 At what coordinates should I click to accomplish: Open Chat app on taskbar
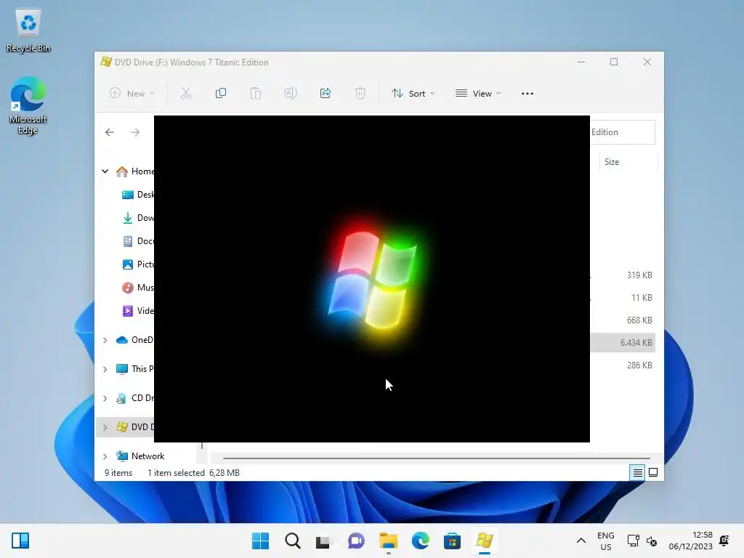(x=356, y=541)
